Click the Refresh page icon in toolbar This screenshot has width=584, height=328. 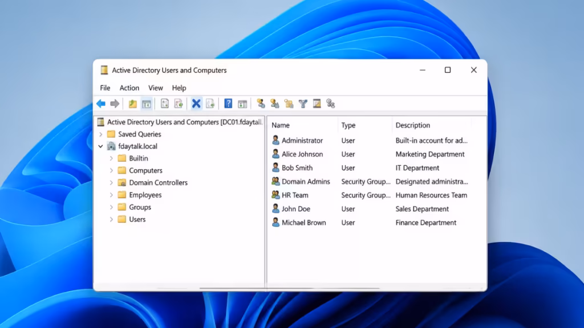click(179, 104)
